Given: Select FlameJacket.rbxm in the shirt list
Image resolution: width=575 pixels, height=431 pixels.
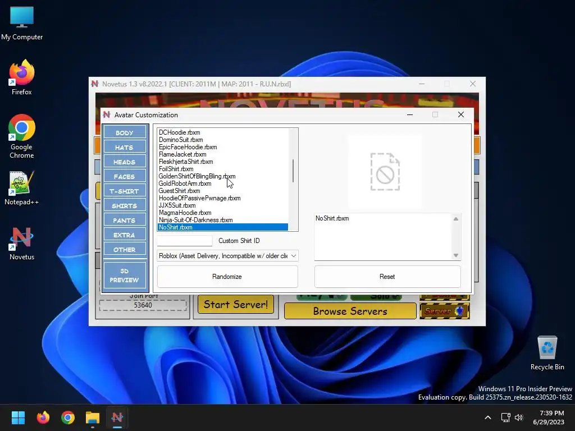Looking at the screenshot, I should [x=222, y=154].
